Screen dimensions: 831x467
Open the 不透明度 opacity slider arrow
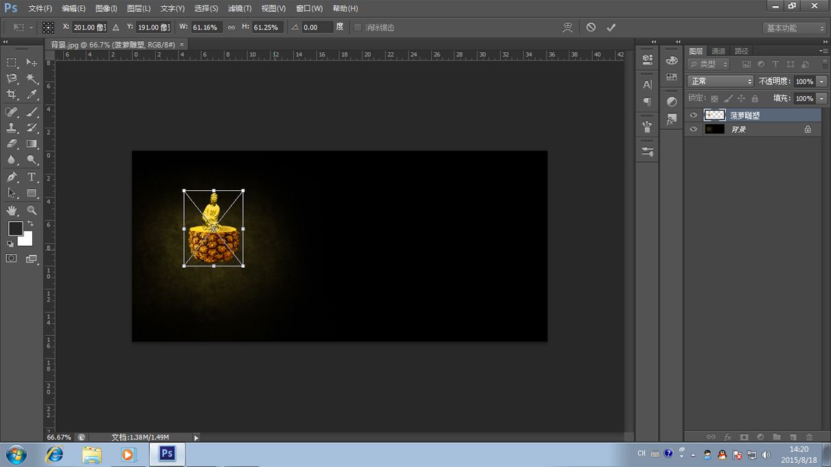coord(822,81)
